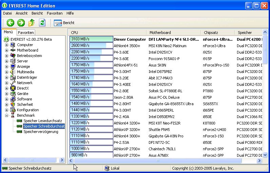Go forward with the green right arrow

(x=21, y=23)
